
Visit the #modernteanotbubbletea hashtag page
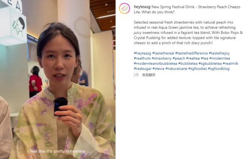[155, 64]
